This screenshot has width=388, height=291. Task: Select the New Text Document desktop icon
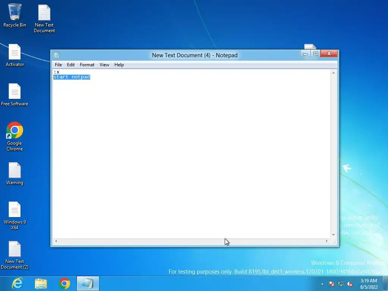(44, 19)
